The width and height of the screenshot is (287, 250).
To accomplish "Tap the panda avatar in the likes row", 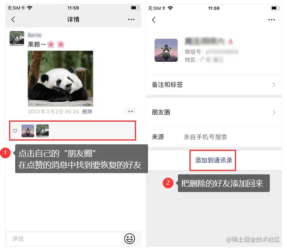I will [x=43, y=131].
